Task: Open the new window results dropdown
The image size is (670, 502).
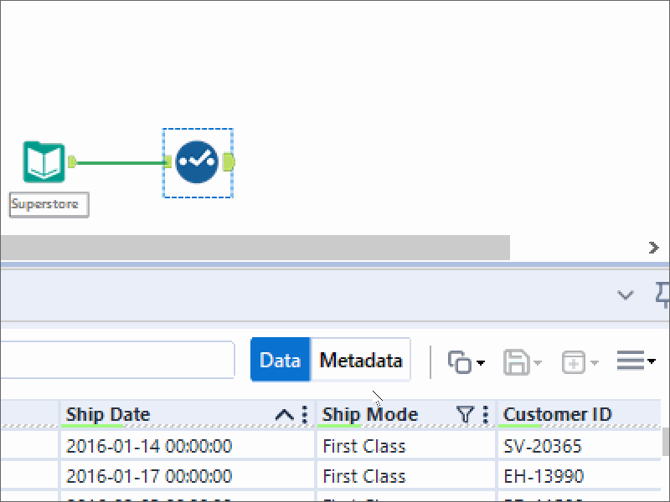Action: [580, 361]
